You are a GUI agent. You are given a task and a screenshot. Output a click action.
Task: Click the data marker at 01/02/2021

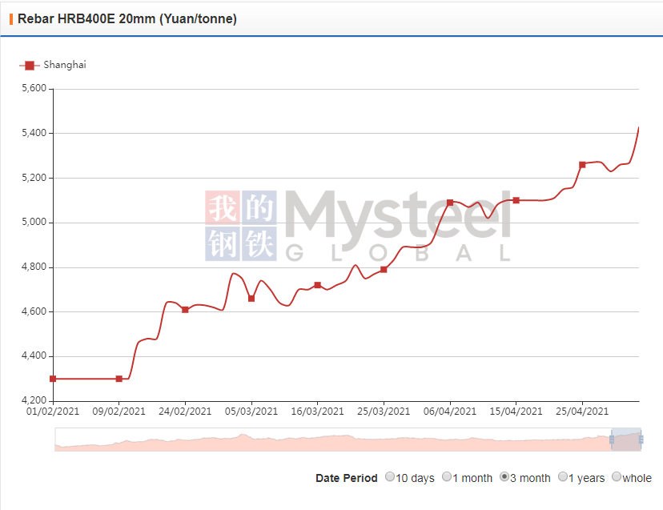pyautogui.click(x=53, y=379)
